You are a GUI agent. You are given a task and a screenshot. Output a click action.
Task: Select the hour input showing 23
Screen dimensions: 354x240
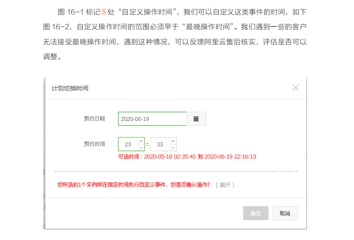click(x=129, y=144)
